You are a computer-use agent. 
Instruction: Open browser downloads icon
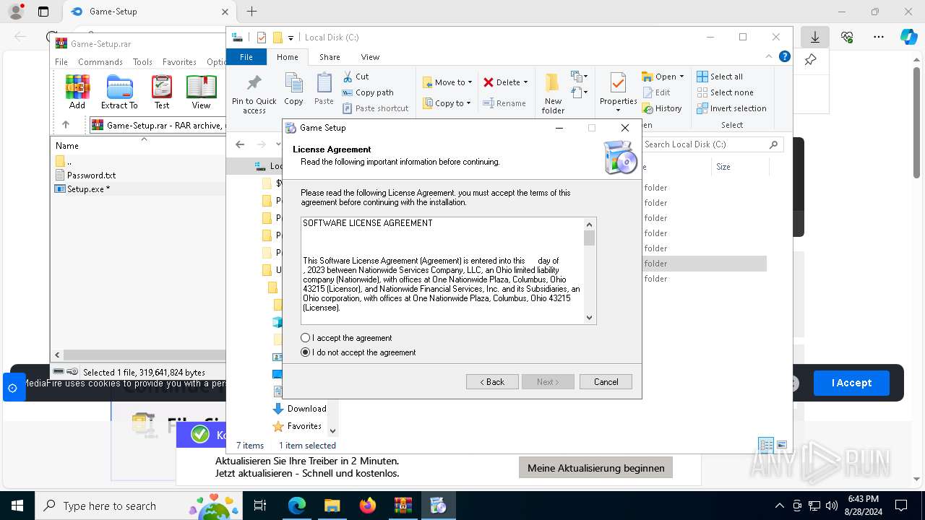pos(815,37)
